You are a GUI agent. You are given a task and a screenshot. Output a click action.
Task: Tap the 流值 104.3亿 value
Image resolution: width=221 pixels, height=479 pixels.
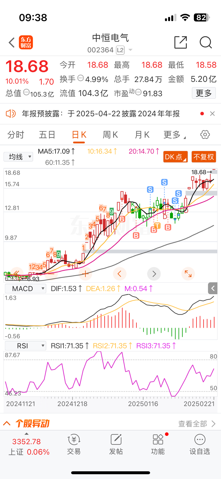[84, 93]
